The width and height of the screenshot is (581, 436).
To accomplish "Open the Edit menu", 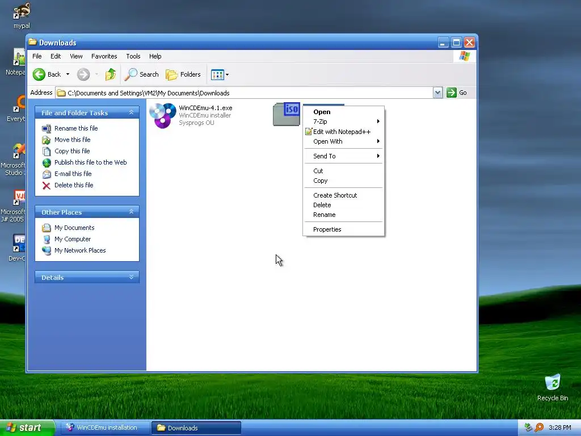I will (x=56, y=56).
